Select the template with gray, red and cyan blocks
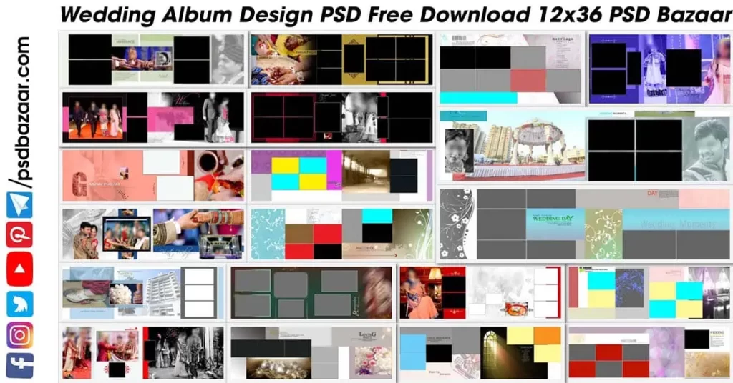 coord(511,69)
